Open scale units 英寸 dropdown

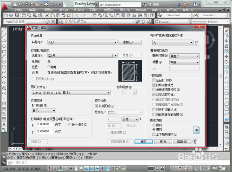click(x=130, y=119)
